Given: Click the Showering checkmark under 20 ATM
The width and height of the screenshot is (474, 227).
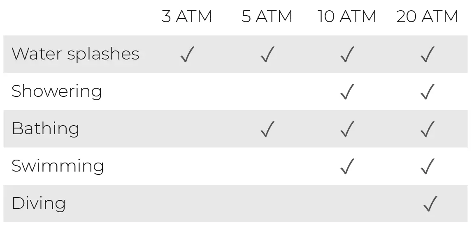Looking at the screenshot, I should click(428, 92).
